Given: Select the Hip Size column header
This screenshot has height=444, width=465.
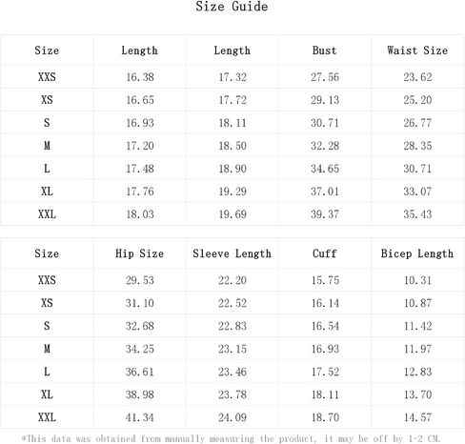Looking at the screenshot, I should click(139, 253).
